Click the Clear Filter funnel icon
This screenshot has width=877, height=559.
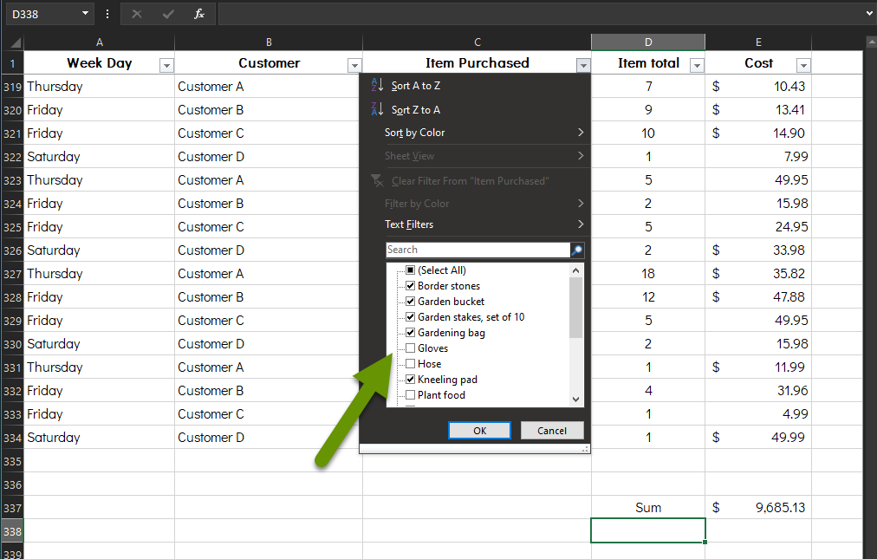click(378, 180)
